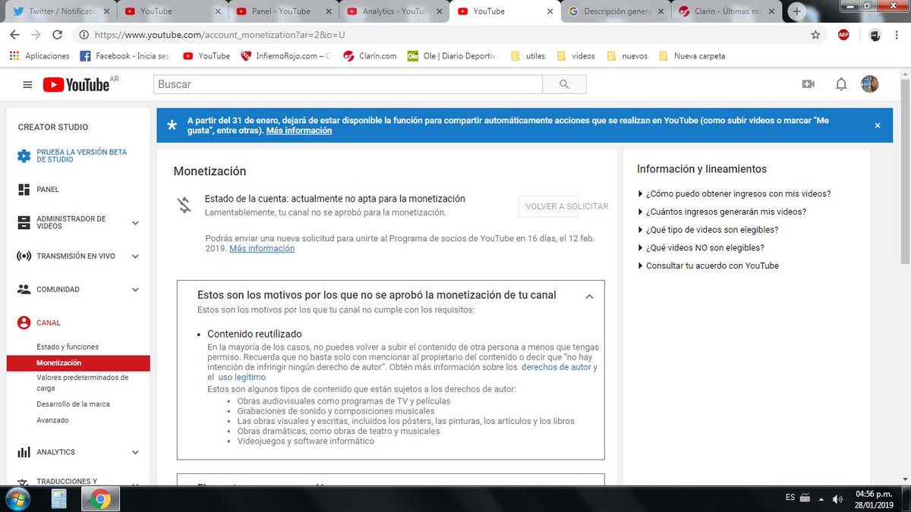
Task: Click the Administrador de videos icon
Action: (x=24, y=223)
